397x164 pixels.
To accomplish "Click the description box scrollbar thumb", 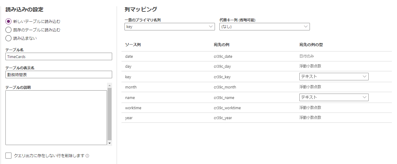I will pos(109,114).
